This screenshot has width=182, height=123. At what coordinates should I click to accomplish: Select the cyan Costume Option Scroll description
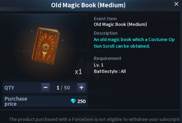coord(134,43)
